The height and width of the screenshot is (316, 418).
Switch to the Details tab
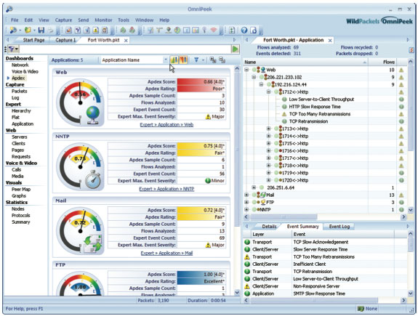point(269,227)
